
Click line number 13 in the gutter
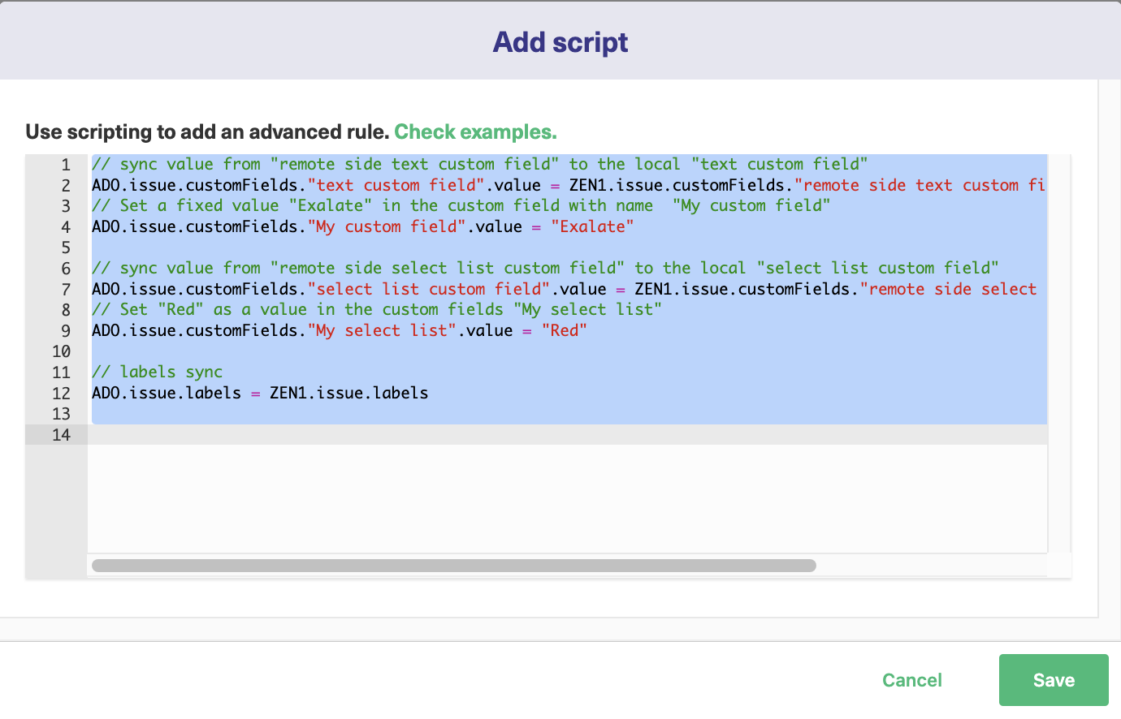61,414
